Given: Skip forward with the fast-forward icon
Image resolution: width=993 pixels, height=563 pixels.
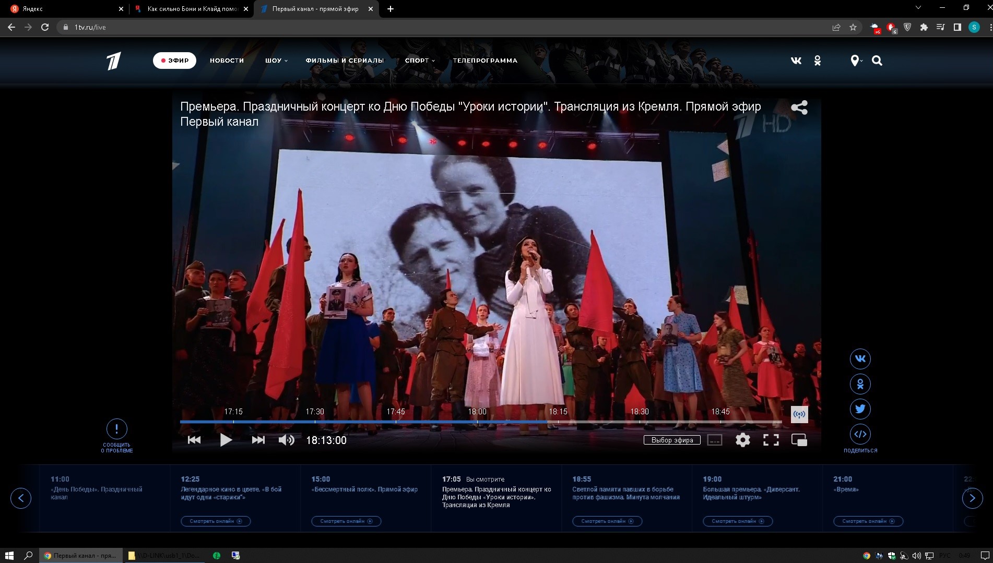Looking at the screenshot, I should pyautogui.click(x=258, y=440).
